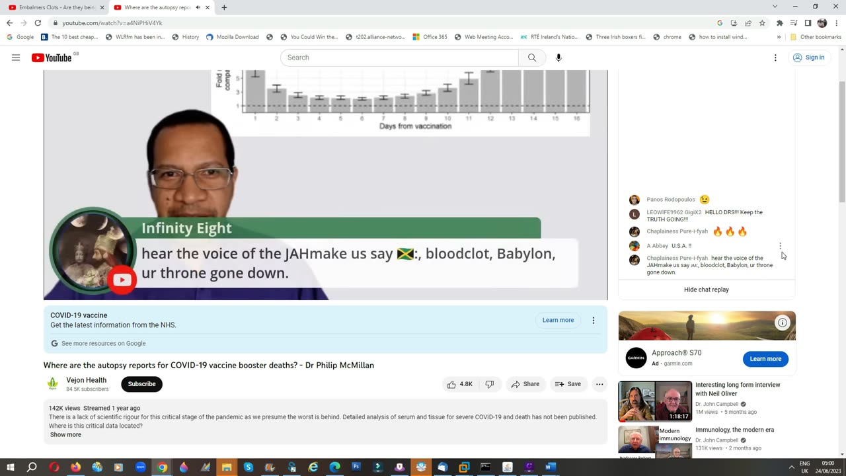Open COVID-19 info panel options menu
Image resolution: width=846 pixels, height=476 pixels.
pyautogui.click(x=594, y=320)
